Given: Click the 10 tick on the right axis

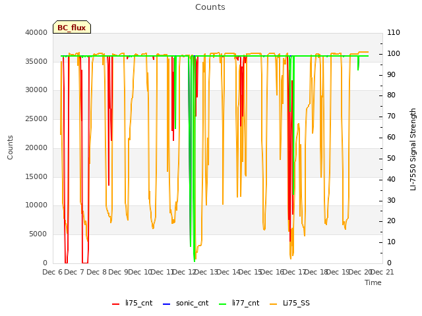Looking at the screenshot, I should click(391, 242).
